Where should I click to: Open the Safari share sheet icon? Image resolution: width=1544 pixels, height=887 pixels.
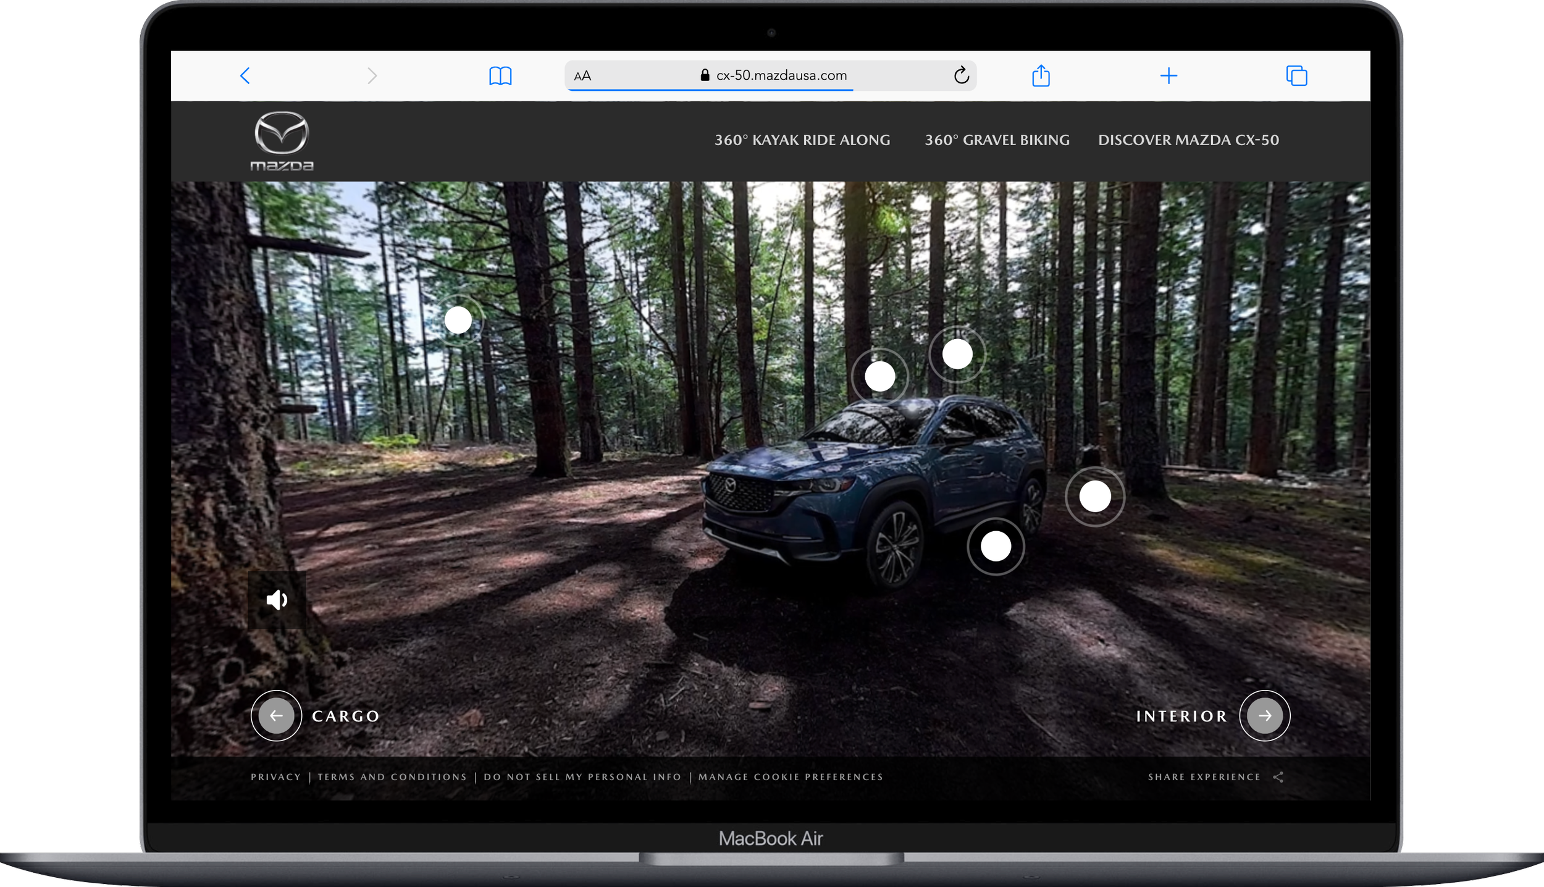point(1041,75)
